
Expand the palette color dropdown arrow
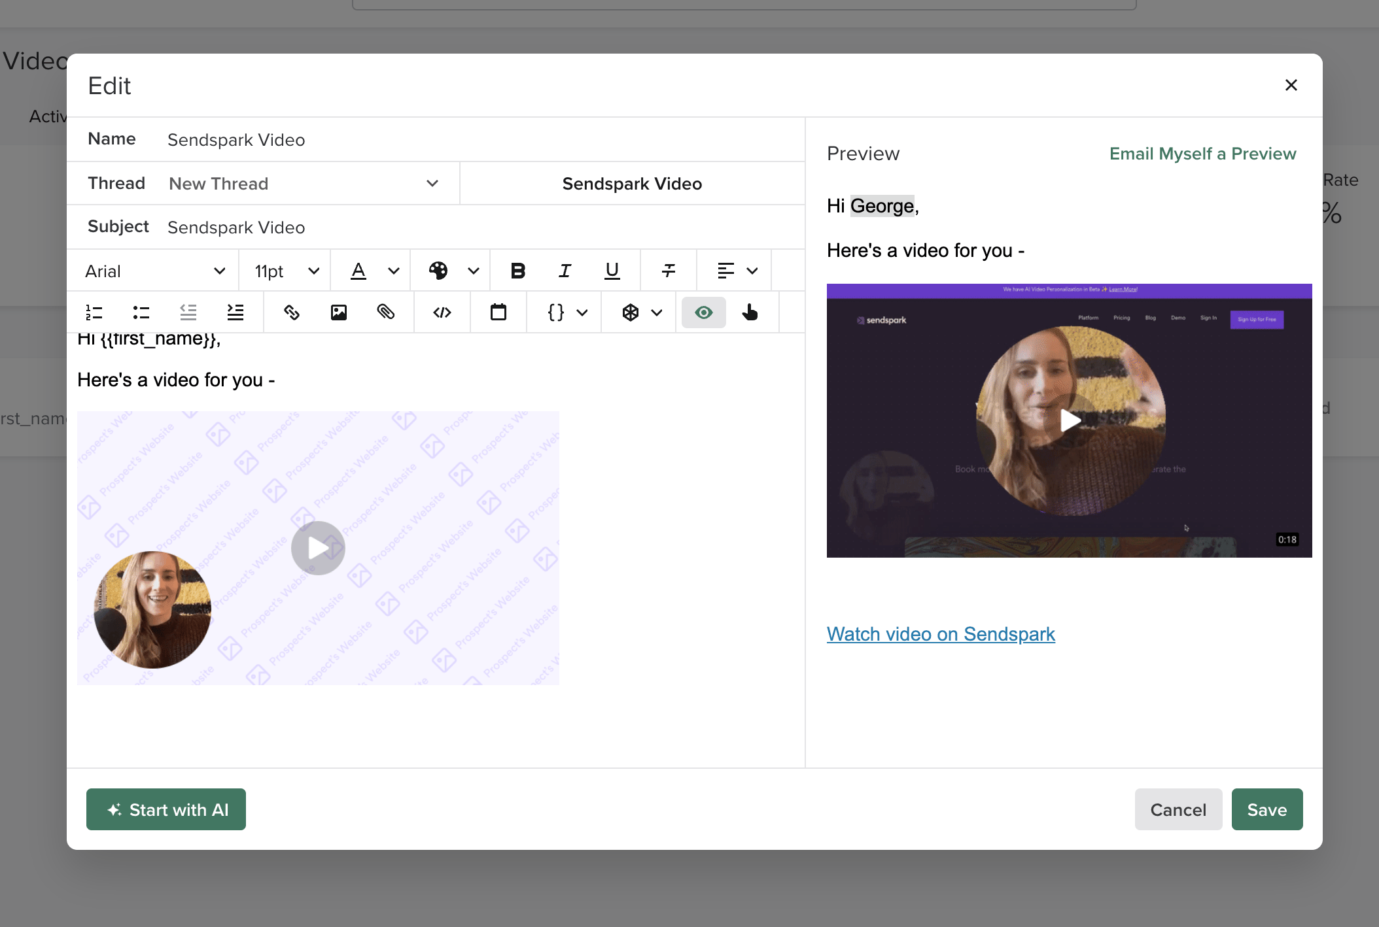(x=474, y=271)
